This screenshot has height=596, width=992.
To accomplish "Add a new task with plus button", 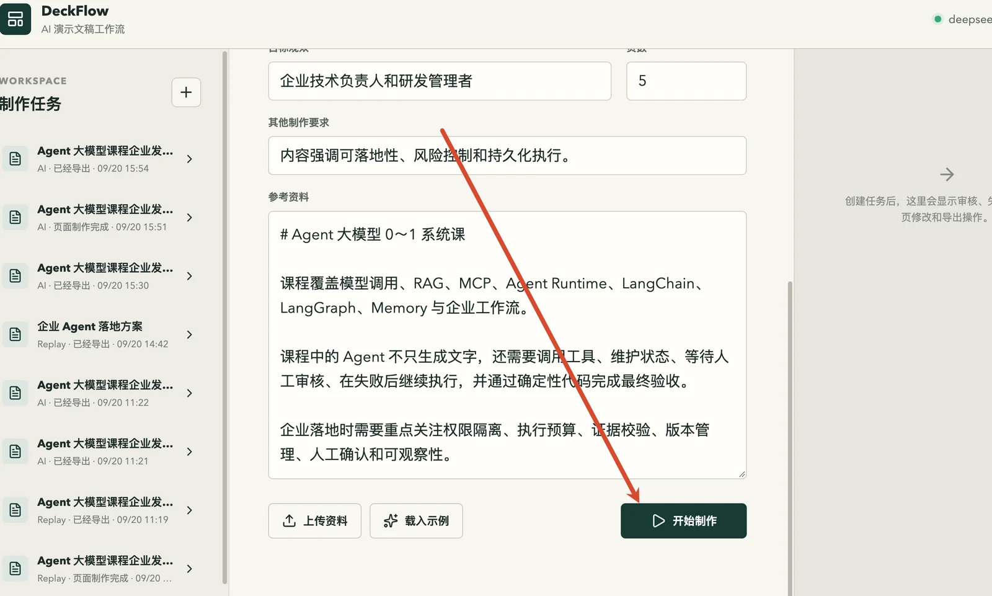I will (186, 92).
